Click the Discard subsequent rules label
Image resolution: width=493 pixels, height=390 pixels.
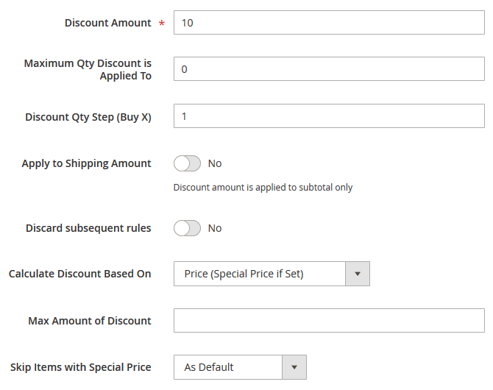point(88,228)
